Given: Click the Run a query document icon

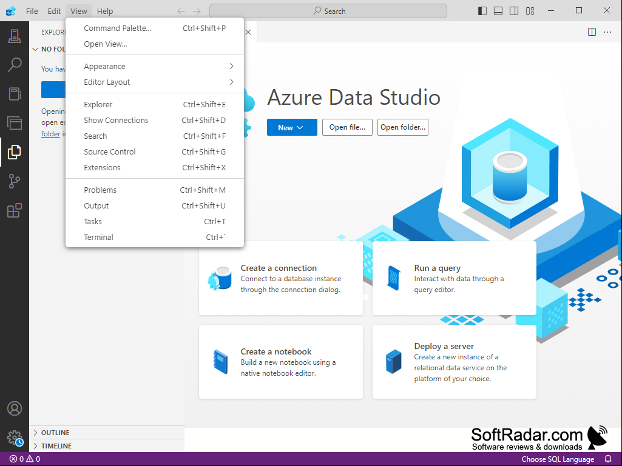Looking at the screenshot, I should click(393, 278).
